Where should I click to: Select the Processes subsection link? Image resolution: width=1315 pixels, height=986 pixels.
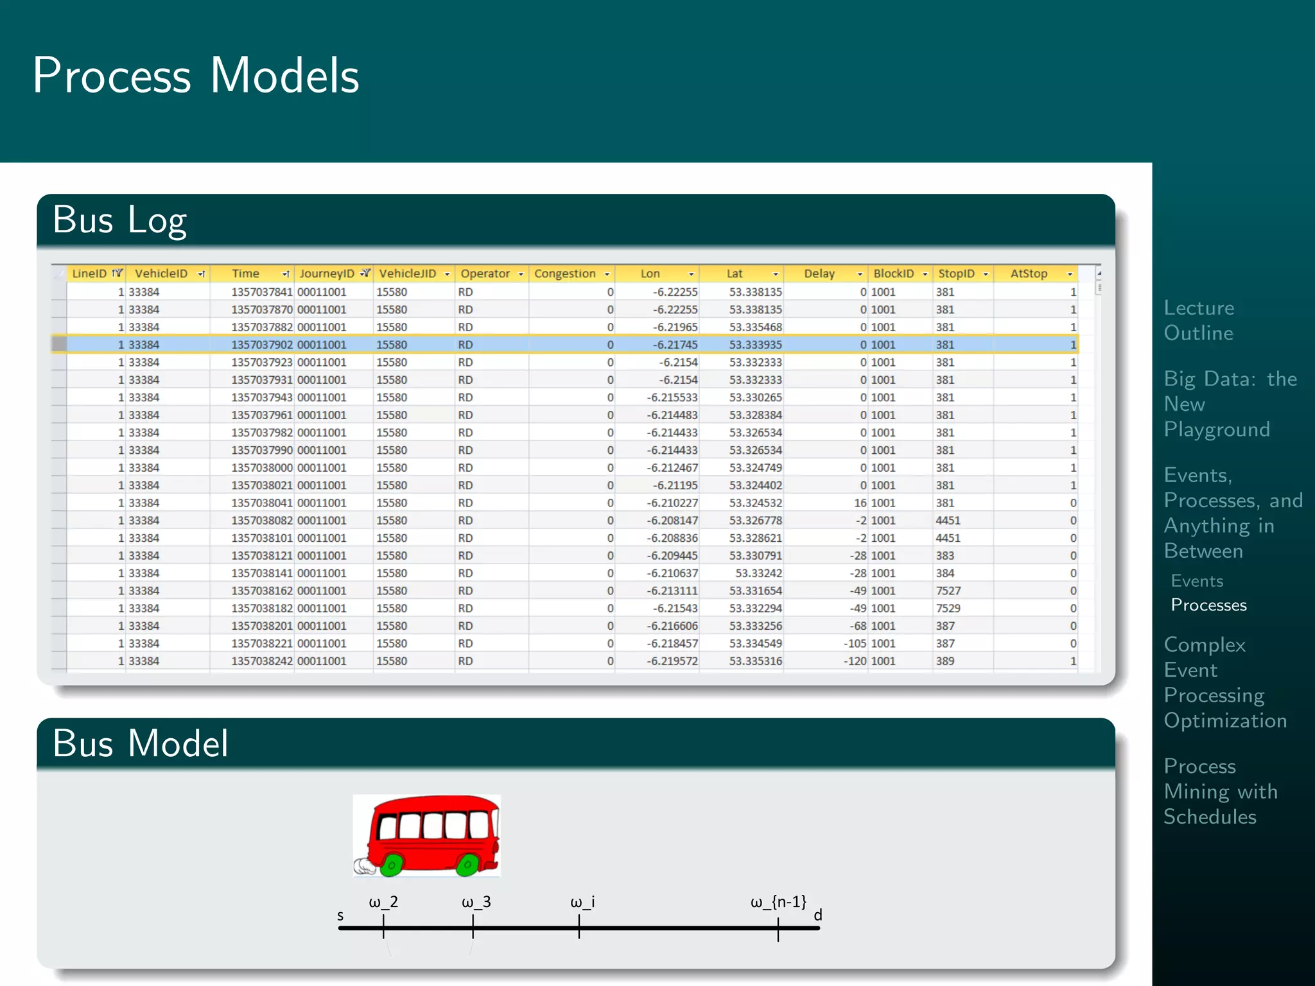(1208, 605)
